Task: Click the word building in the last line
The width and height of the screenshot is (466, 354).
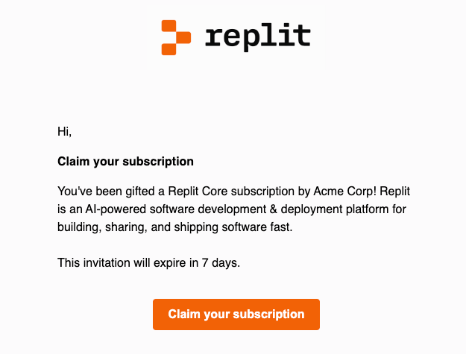Action: point(78,227)
